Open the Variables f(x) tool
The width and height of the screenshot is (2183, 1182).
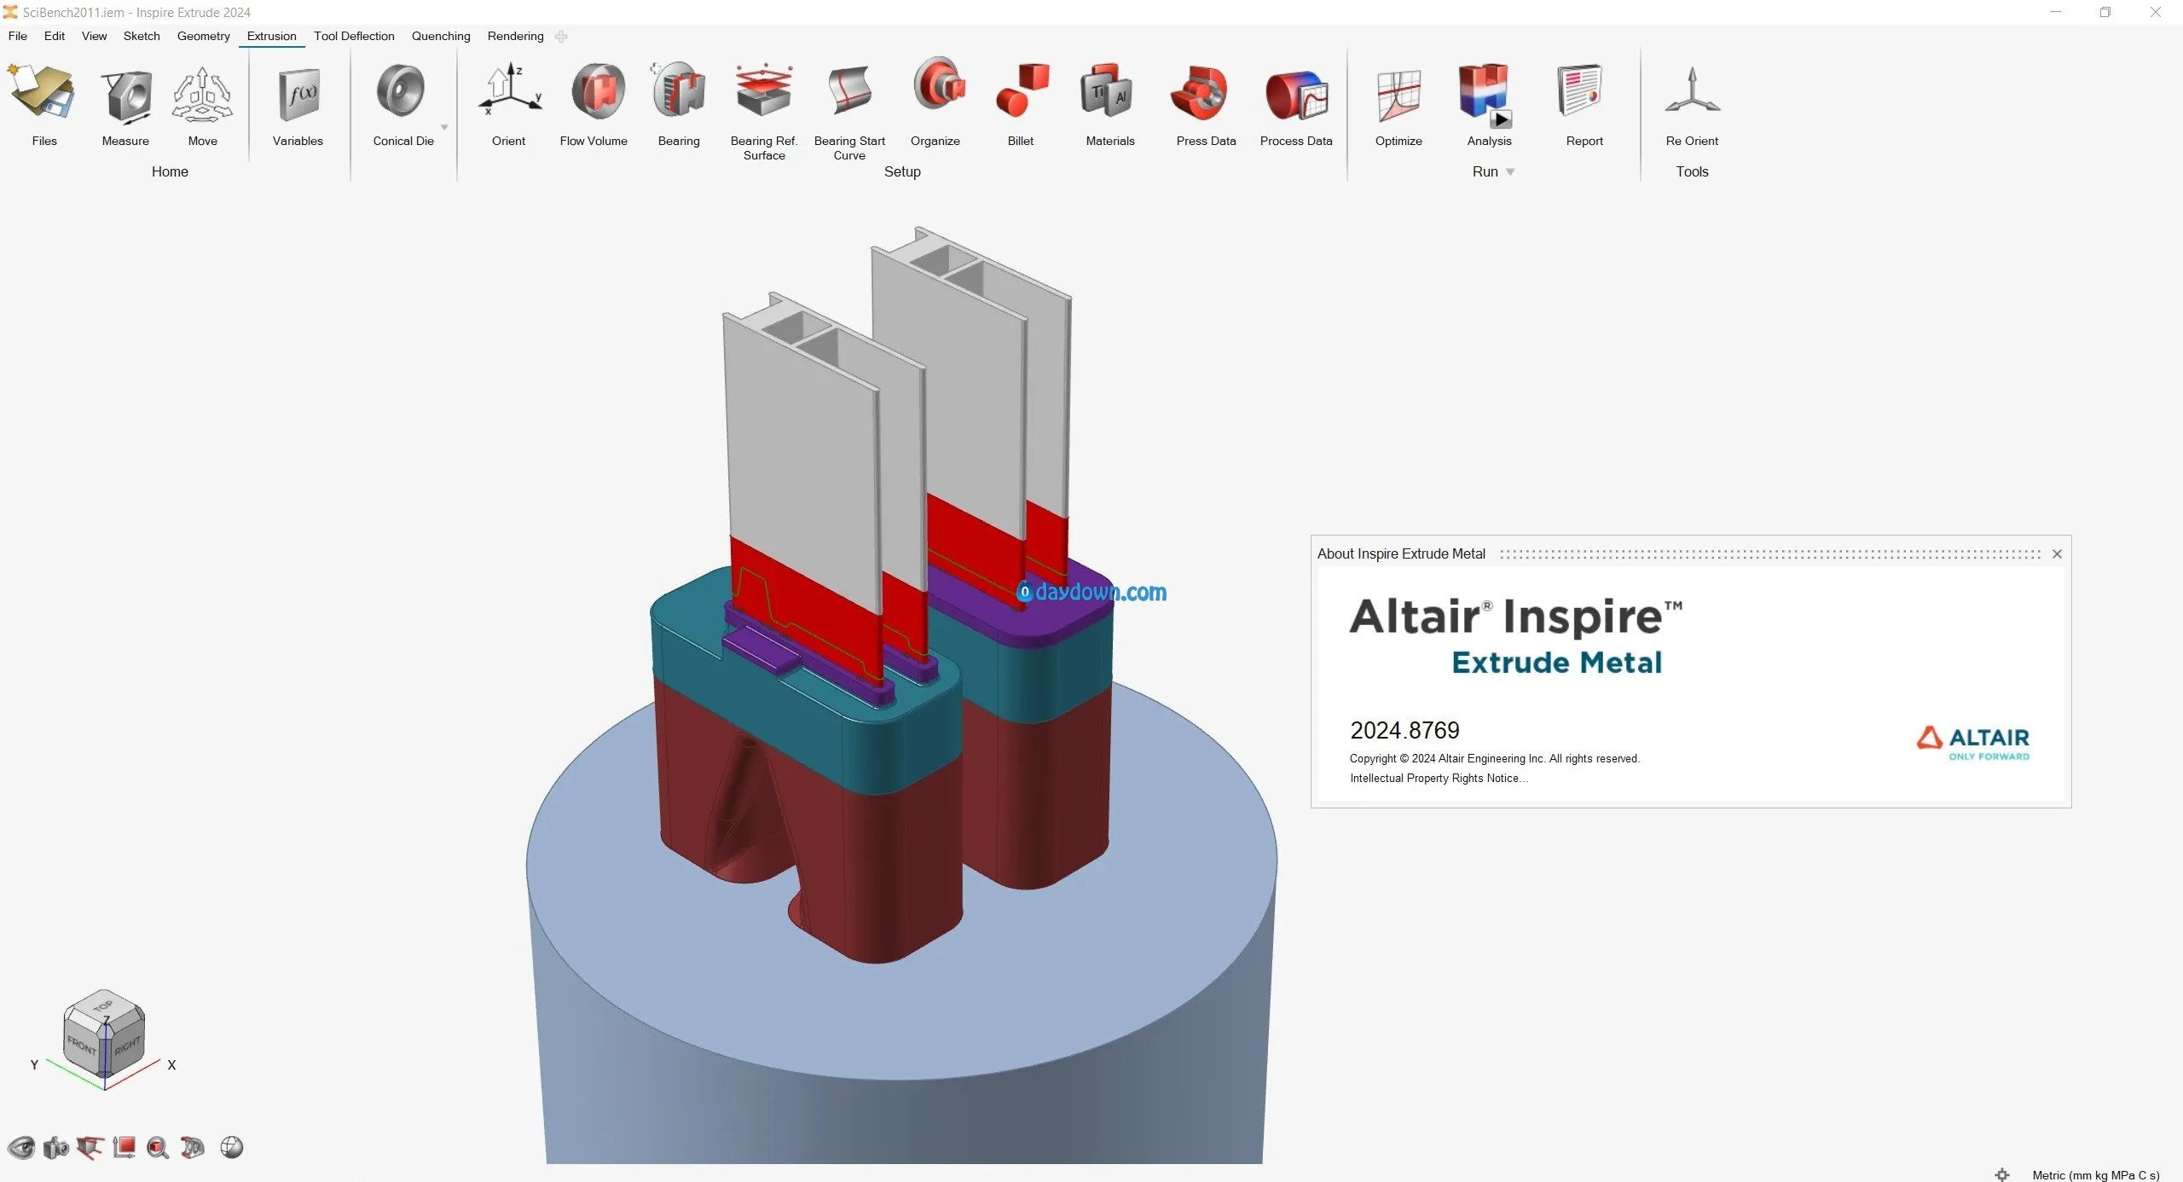point(298,94)
